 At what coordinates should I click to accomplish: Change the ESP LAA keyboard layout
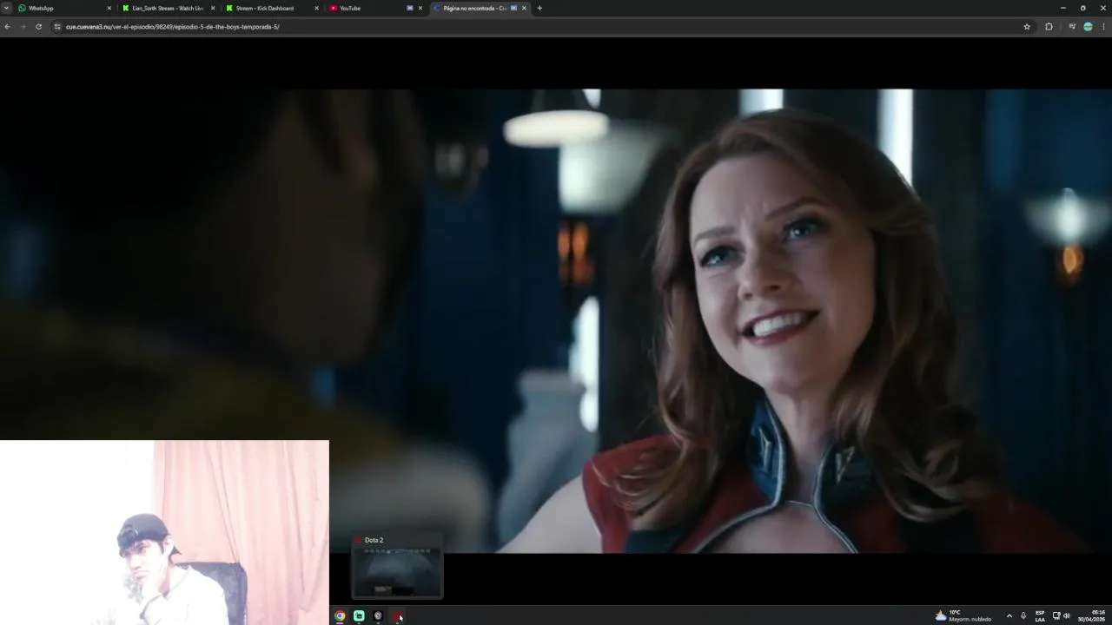1040,615
